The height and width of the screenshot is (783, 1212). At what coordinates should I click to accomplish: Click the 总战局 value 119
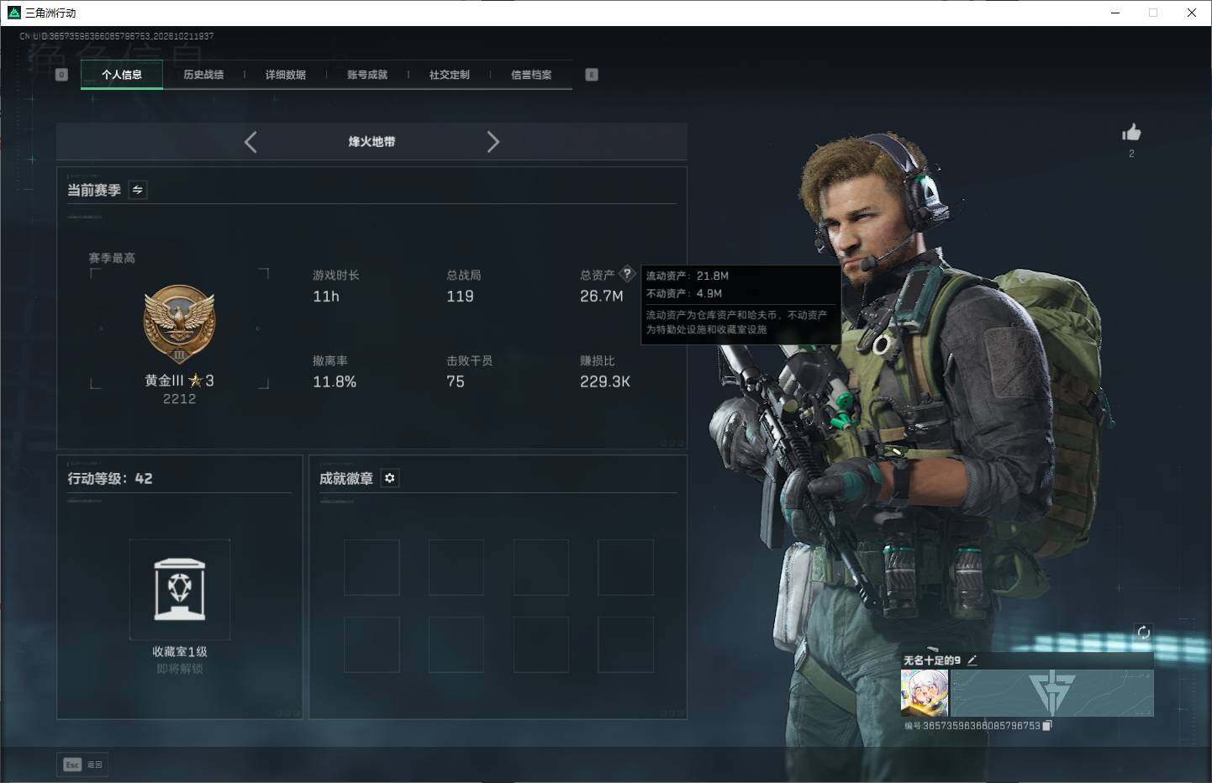tap(460, 297)
